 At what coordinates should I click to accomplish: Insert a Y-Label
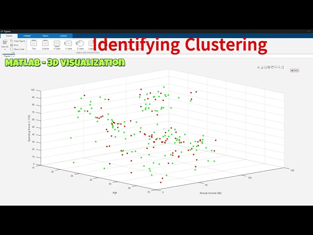(68, 45)
